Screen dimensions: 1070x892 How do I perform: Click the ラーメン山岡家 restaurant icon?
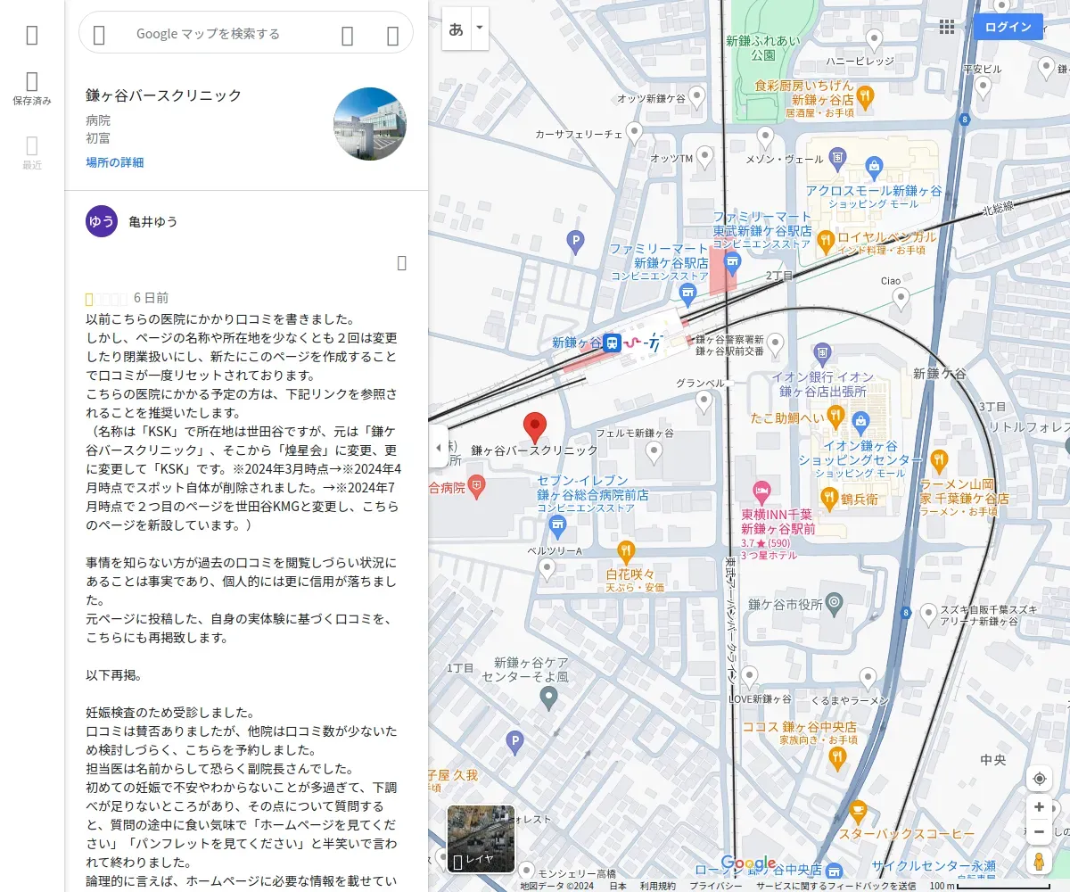(938, 460)
